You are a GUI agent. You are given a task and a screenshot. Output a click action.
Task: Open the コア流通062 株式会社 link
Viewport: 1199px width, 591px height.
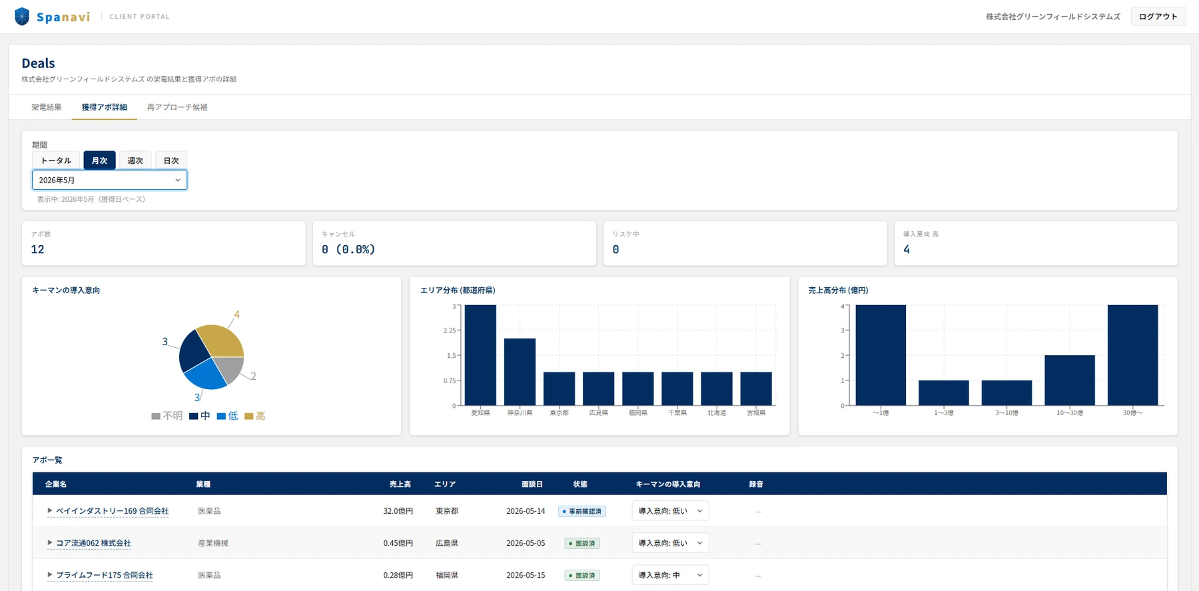pyautogui.click(x=93, y=543)
